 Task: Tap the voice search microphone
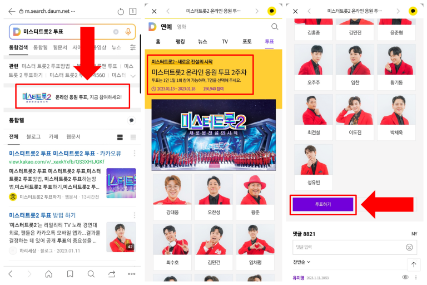[x=128, y=32]
